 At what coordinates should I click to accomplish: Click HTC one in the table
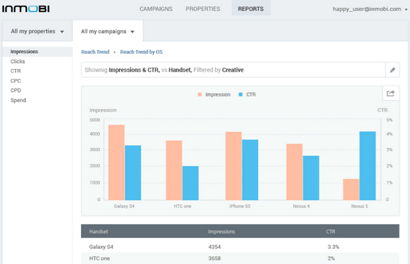[99, 259]
